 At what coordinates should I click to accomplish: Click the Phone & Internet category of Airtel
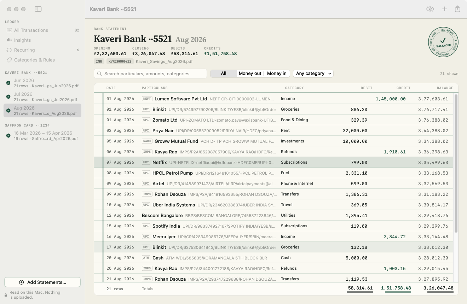click(x=297, y=184)
